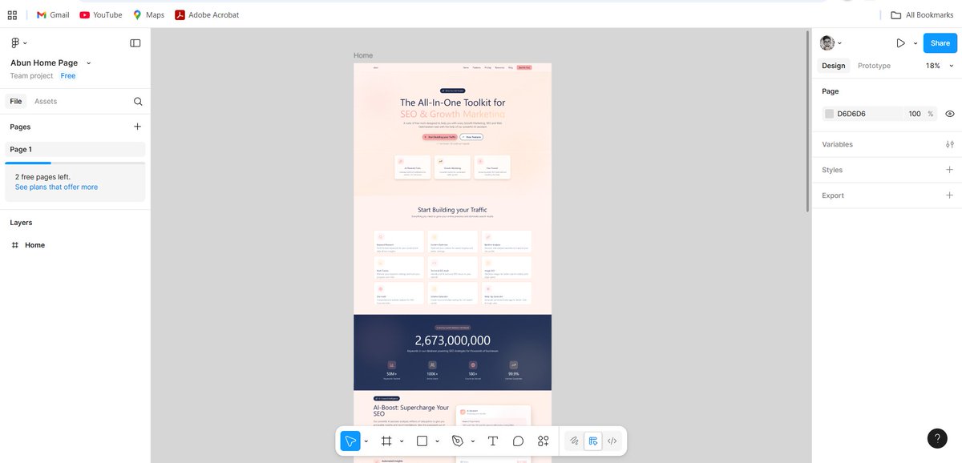Image resolution: width=962 pixels, height=463 pixels.
Task: Select the Pen tool
Action: 457,441
